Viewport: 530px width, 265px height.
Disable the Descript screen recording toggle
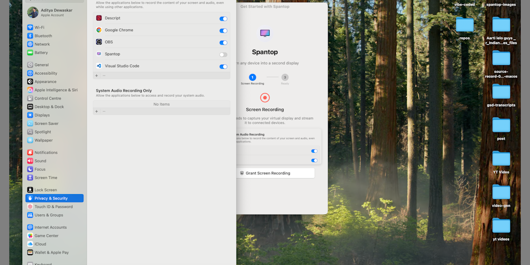tap(223, 19)
